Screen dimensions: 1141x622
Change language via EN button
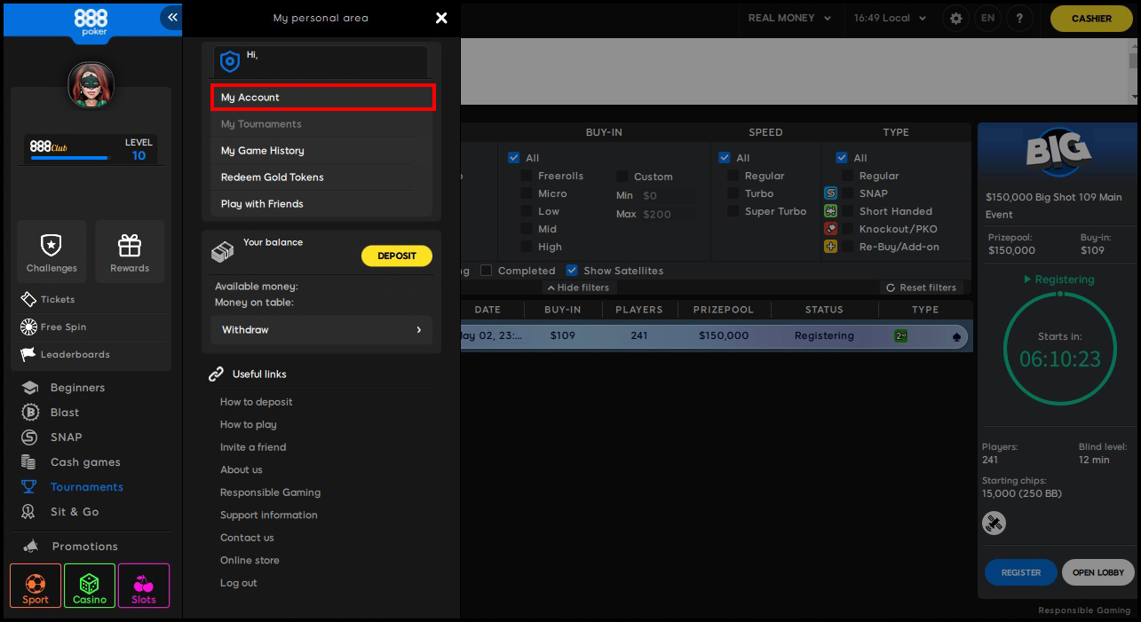pyautogui.click(x=987, y=18)
